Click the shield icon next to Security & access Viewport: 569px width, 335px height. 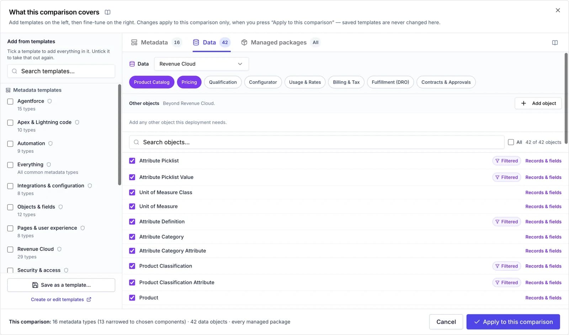point(66,270)
